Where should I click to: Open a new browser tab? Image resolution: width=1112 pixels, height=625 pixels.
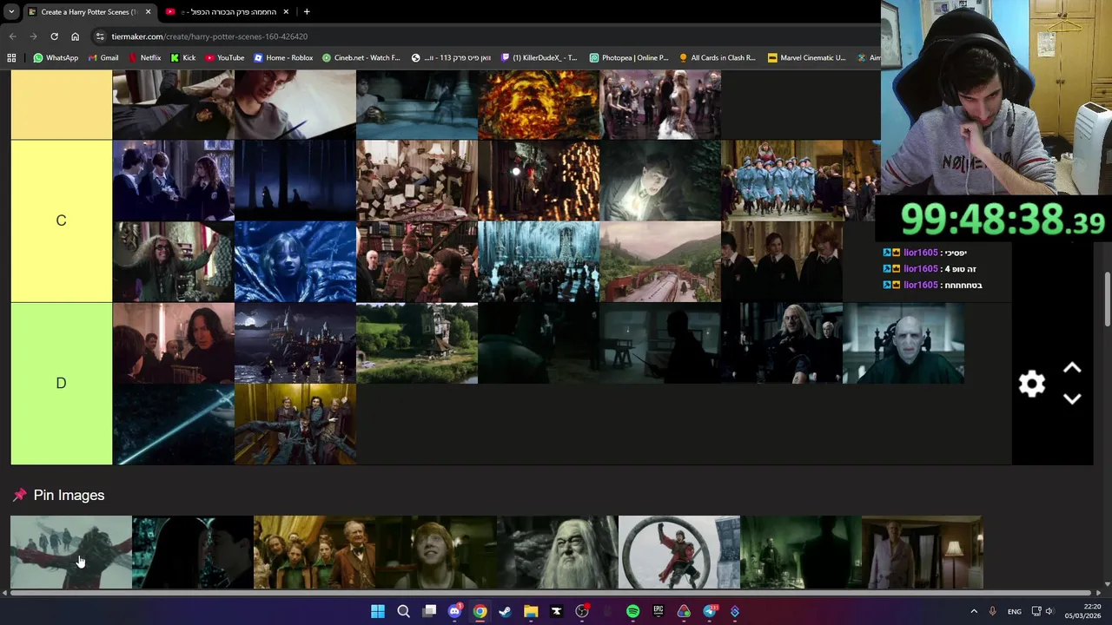(307, 12)
